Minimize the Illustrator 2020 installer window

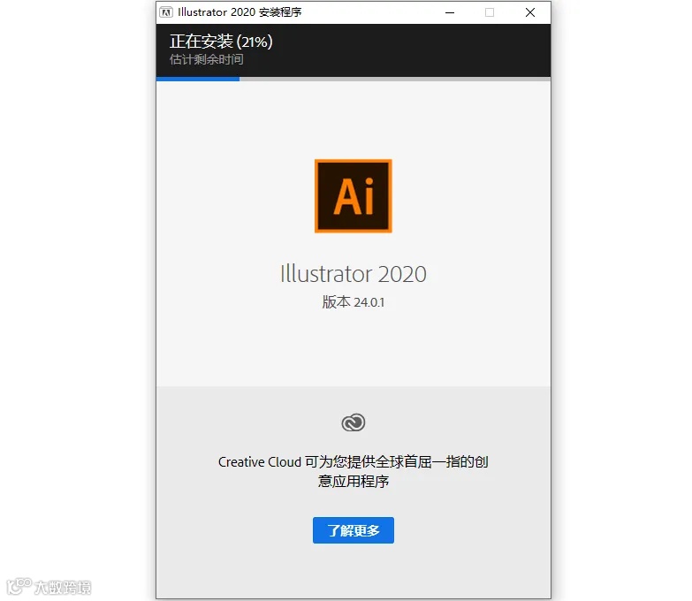tap(450, 12)
